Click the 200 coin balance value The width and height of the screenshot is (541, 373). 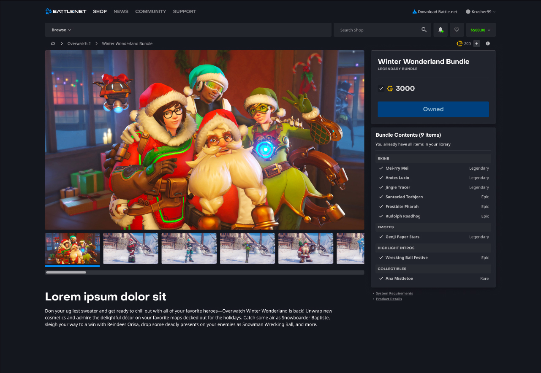pyautogui.click(x=468, y=43)
